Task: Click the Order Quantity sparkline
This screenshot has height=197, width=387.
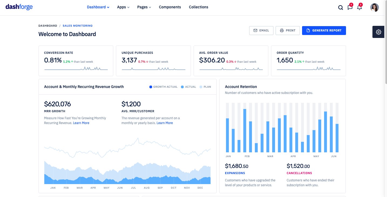Action: tap(309, 69)
